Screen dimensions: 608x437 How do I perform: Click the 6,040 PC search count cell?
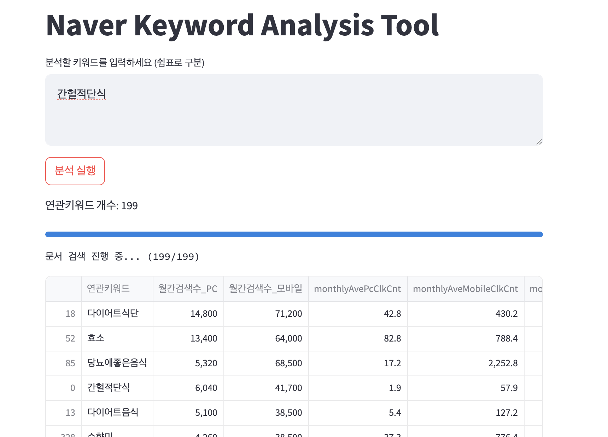188,388
